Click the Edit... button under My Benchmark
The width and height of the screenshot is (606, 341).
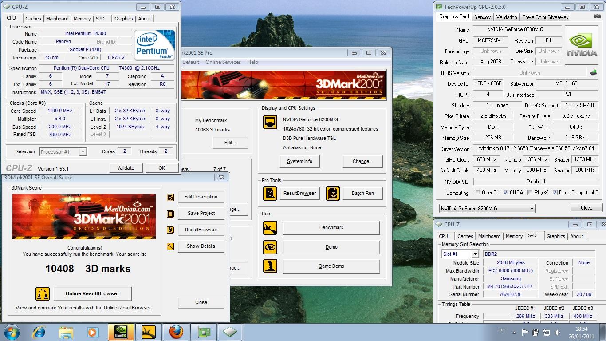[x=230, y=143]
